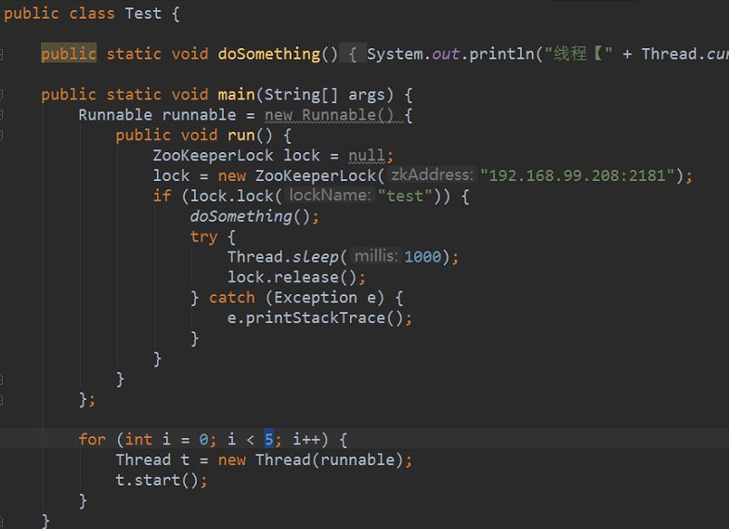Click the run method name
This screenshot has width=729, height=529.
(241, 135)
